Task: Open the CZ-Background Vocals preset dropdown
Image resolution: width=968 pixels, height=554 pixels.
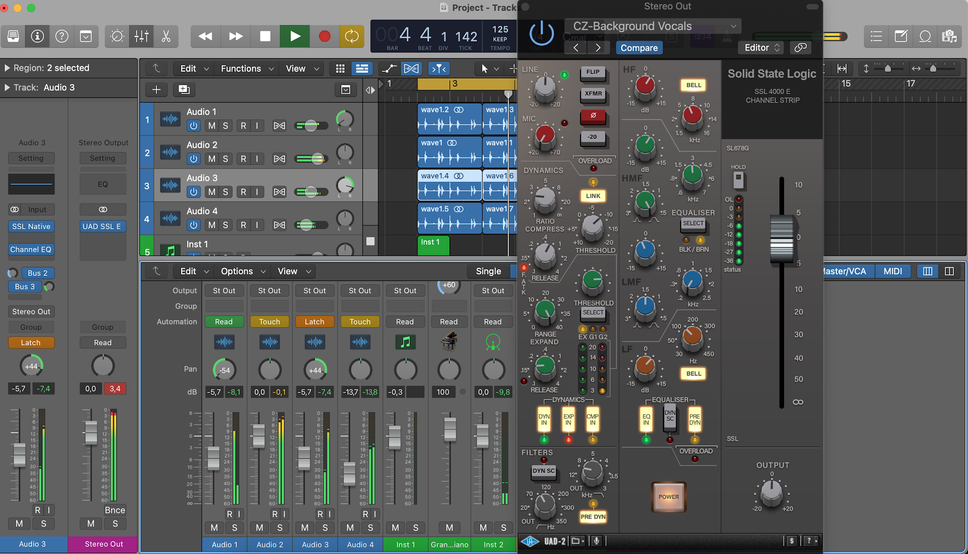Action: [x=652, y=26]
